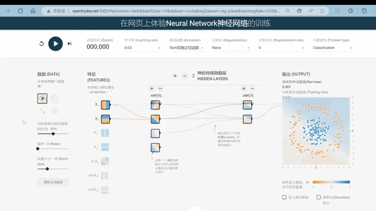
Task: Open the Regularization dropdown
Action: click(x=231, y=48)
